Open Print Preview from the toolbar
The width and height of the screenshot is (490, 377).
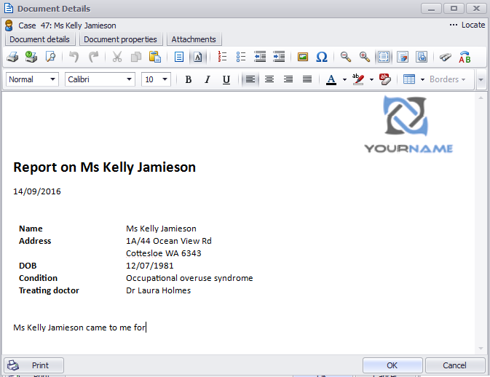click(50, 57)
